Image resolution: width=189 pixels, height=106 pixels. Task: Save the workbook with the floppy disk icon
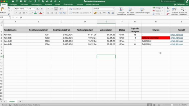(21, 1)
